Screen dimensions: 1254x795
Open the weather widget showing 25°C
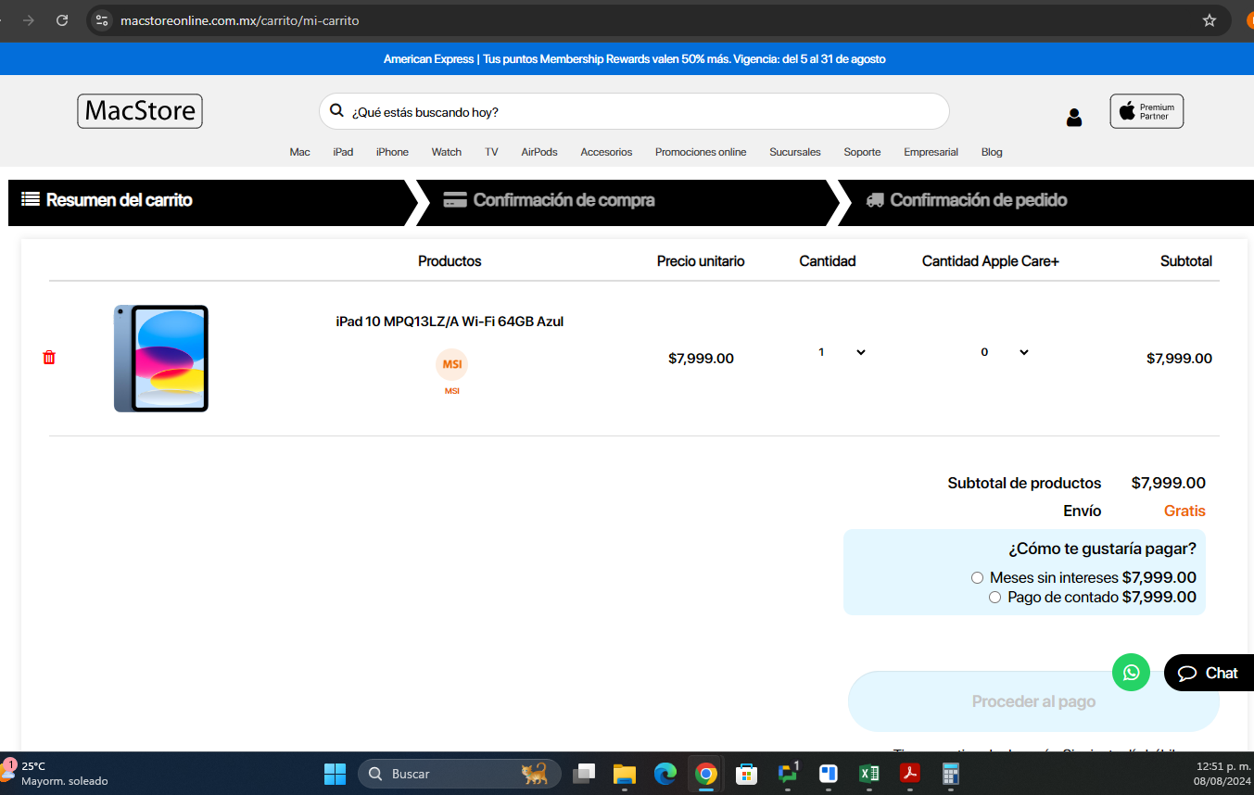pos(56,774)
